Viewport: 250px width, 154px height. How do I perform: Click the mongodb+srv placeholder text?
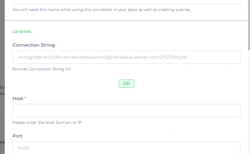103,57
